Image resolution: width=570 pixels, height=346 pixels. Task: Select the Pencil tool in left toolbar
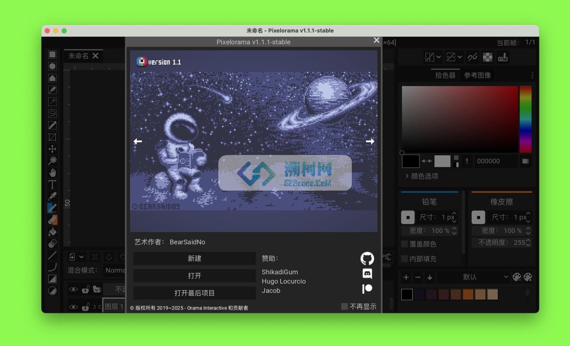(x=52, y=208)
